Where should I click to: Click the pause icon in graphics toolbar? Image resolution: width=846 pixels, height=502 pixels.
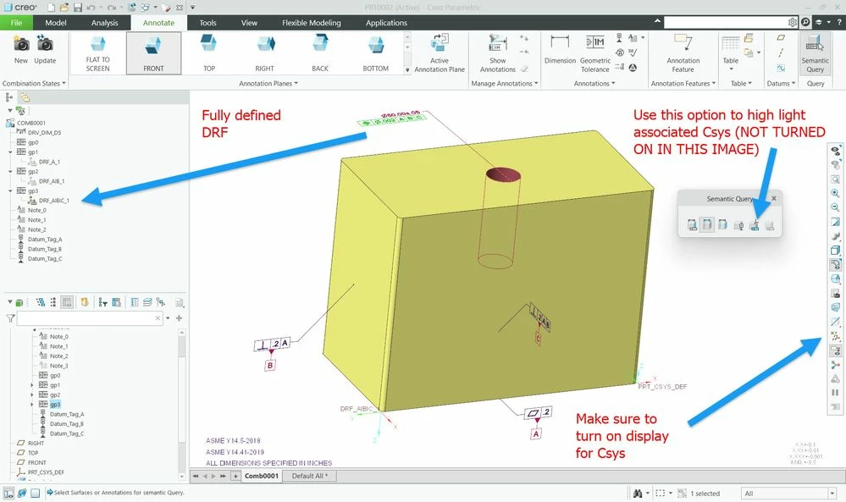pyautogui.click(x=835, y=393)
